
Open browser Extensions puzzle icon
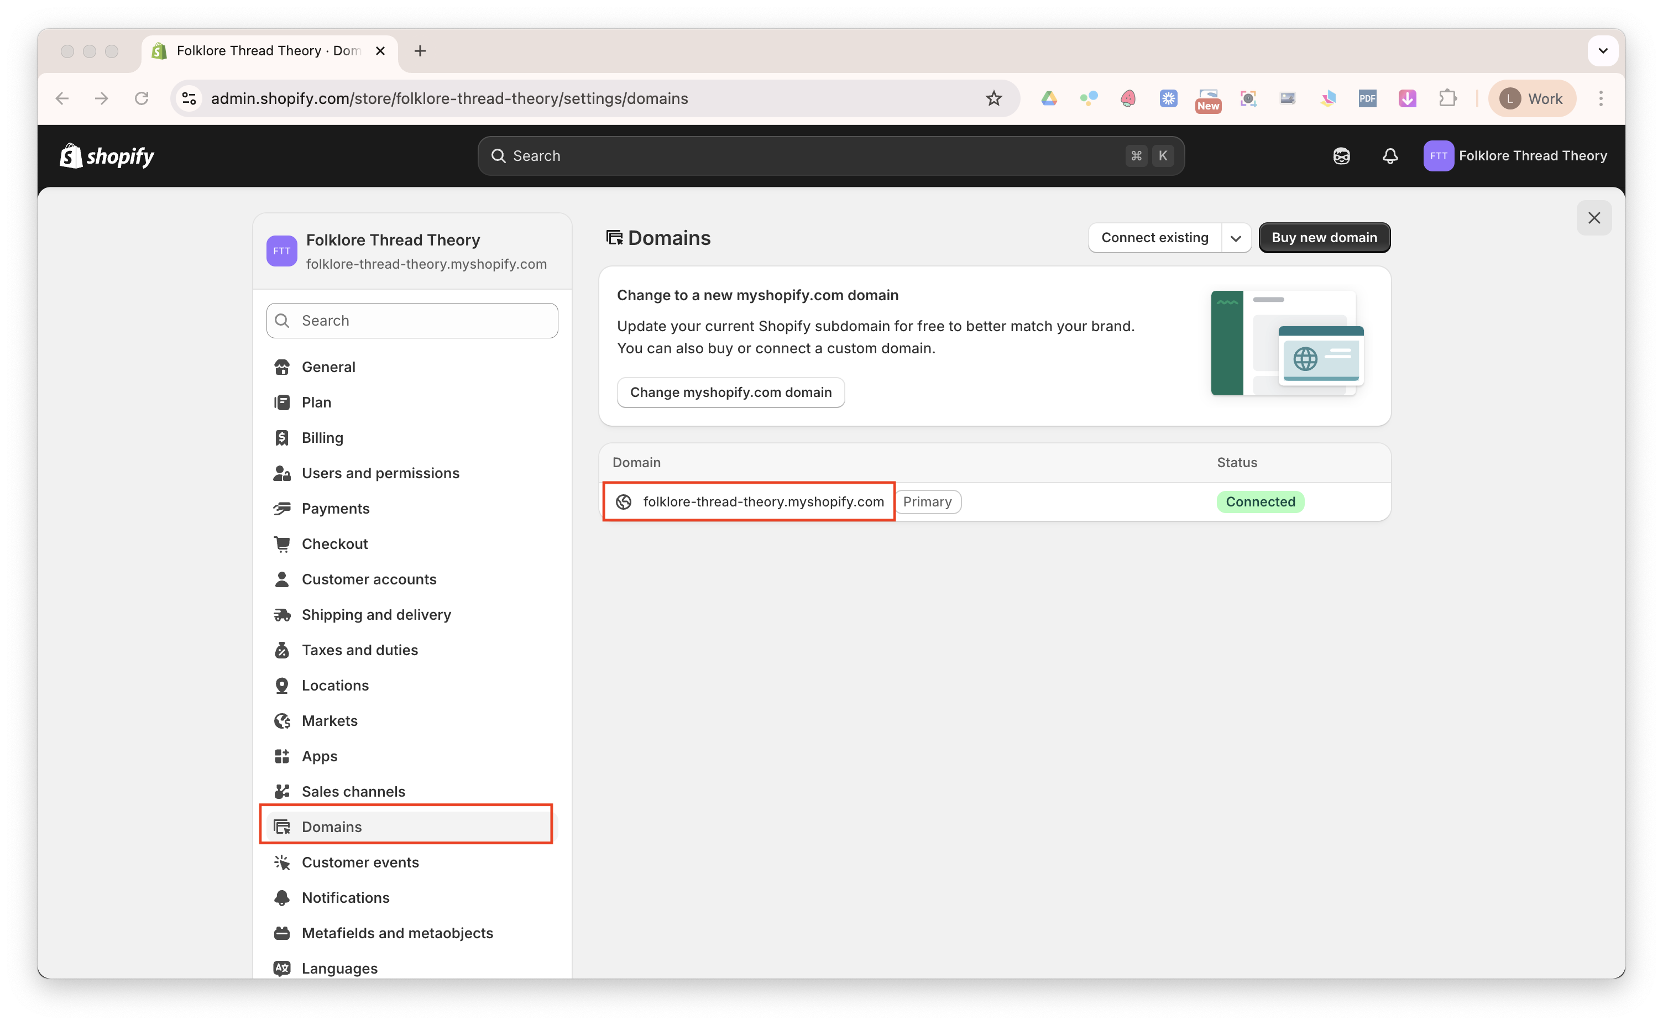[x=1447, y=98]
